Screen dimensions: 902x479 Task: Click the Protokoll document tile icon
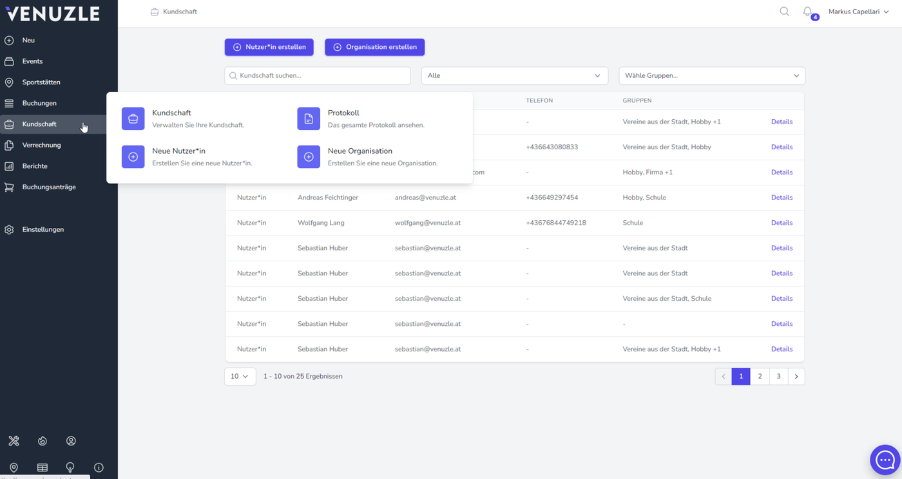coord(309,118)
